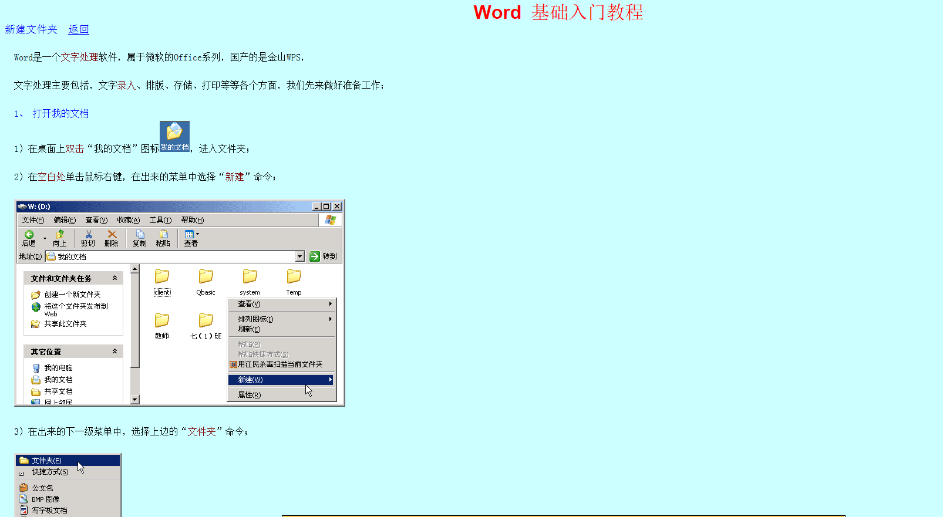This screenshot has height=517, width=943.
Task: Choose 快捷方式(S) in the submenu
Action: [68, 472]
